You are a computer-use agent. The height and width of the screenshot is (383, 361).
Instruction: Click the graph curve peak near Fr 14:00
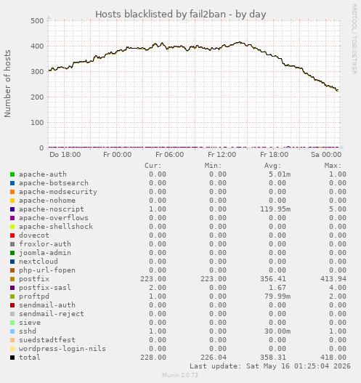tap(240, 42)
